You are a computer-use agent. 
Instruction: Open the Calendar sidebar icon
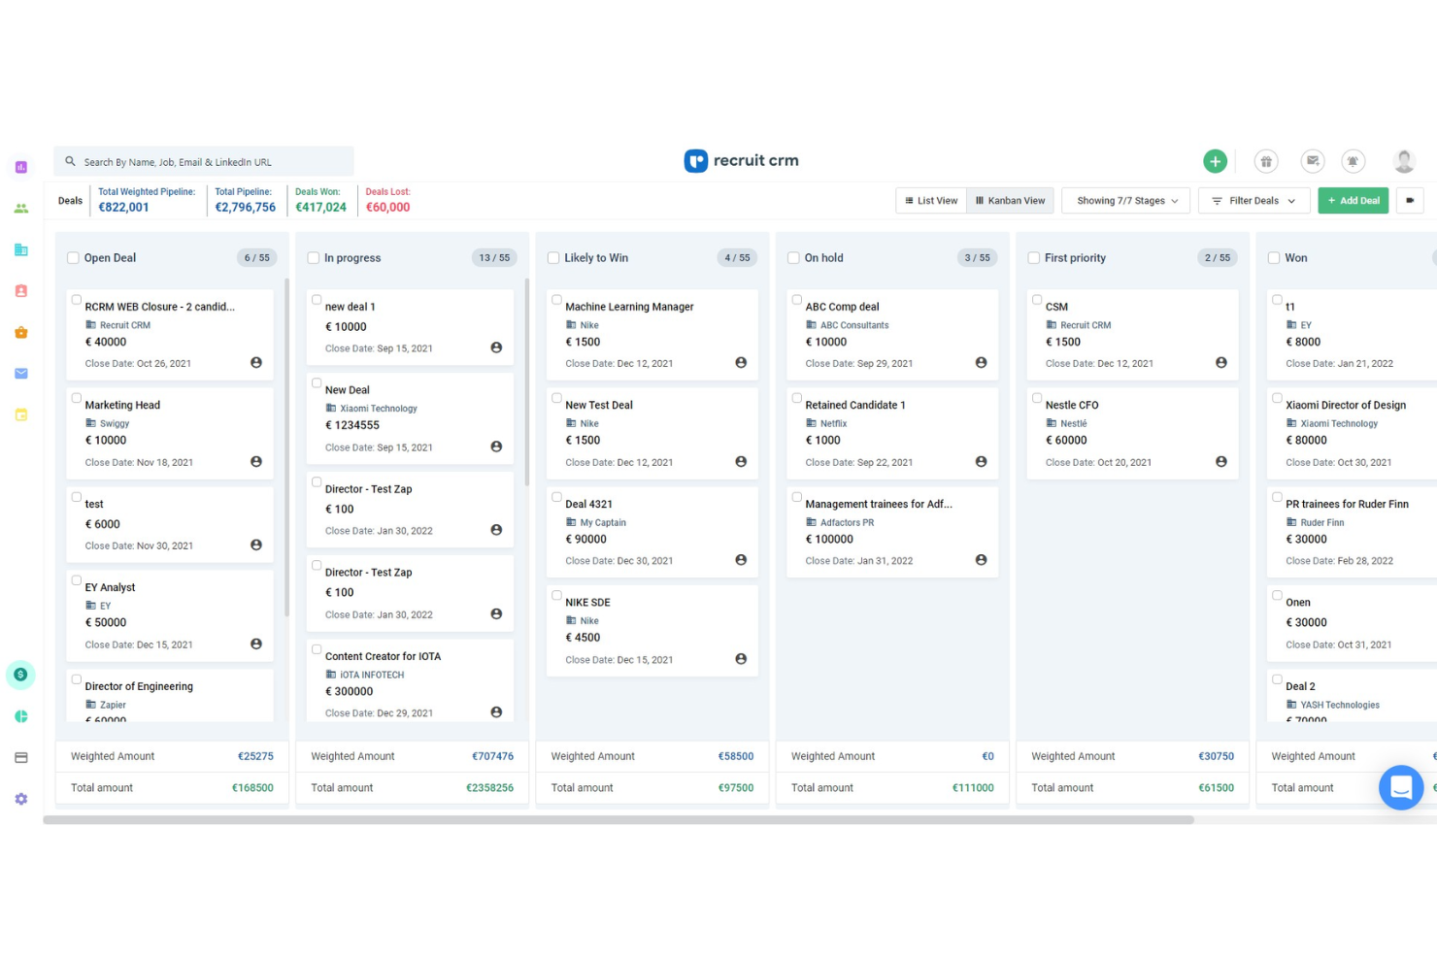tap(21, 414)
